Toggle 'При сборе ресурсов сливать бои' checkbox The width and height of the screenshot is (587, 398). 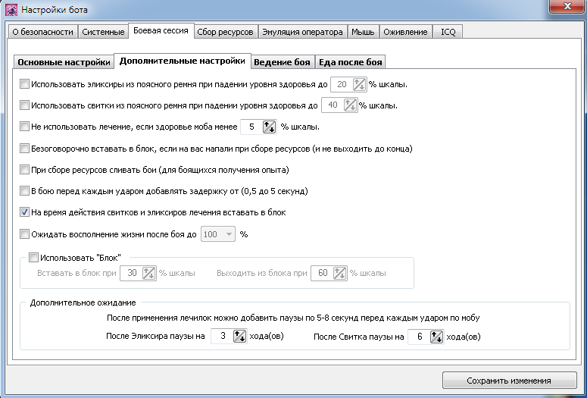(x=24, y=169)
